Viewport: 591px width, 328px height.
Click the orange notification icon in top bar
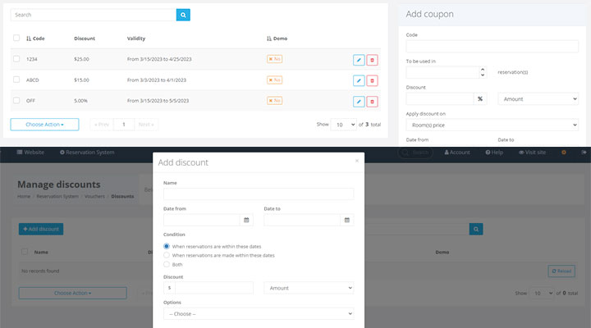tap(564, 153)
